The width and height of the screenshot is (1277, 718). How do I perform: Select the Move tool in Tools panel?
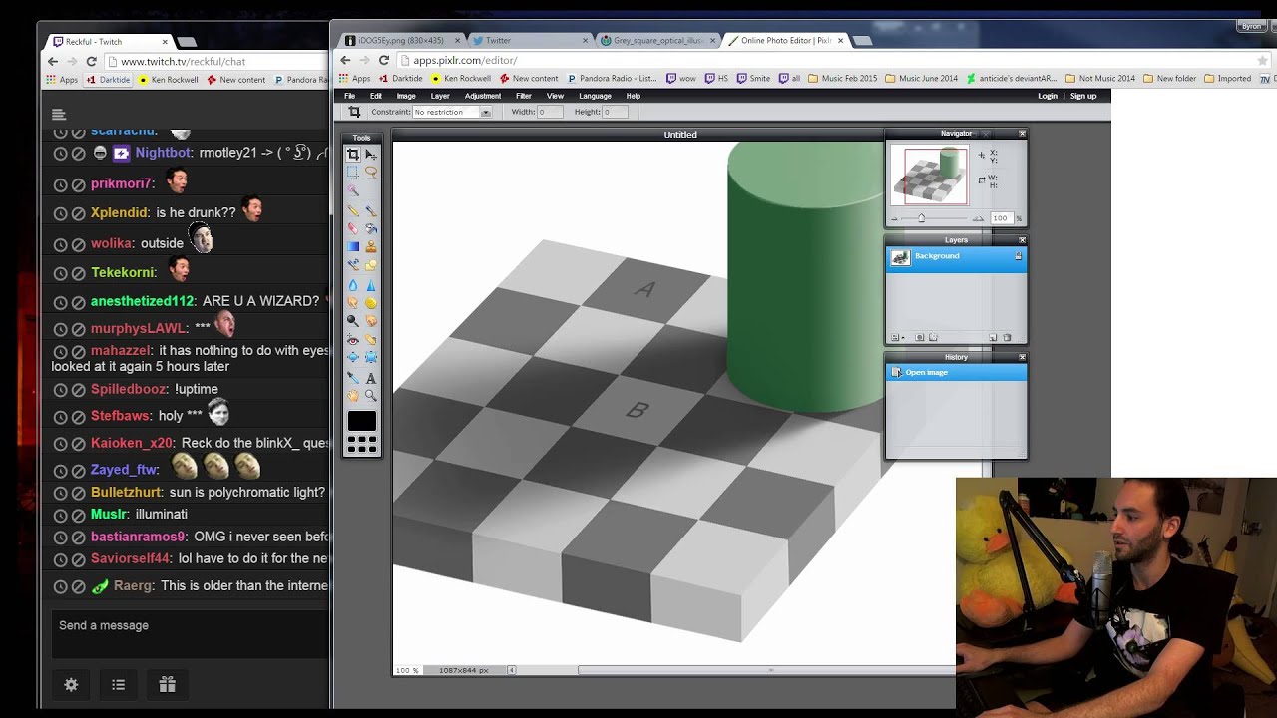click(371, 155)
